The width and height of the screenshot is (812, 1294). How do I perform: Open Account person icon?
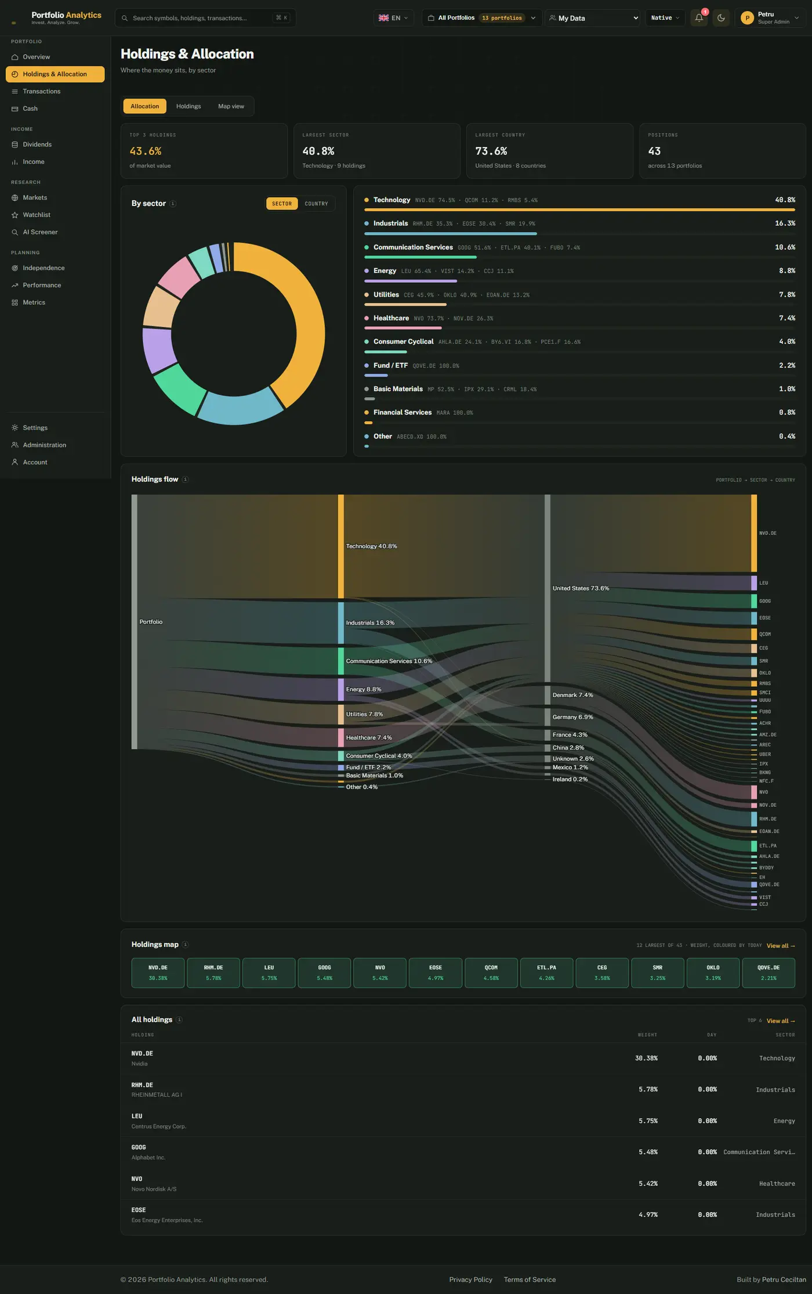click(15, 463)
